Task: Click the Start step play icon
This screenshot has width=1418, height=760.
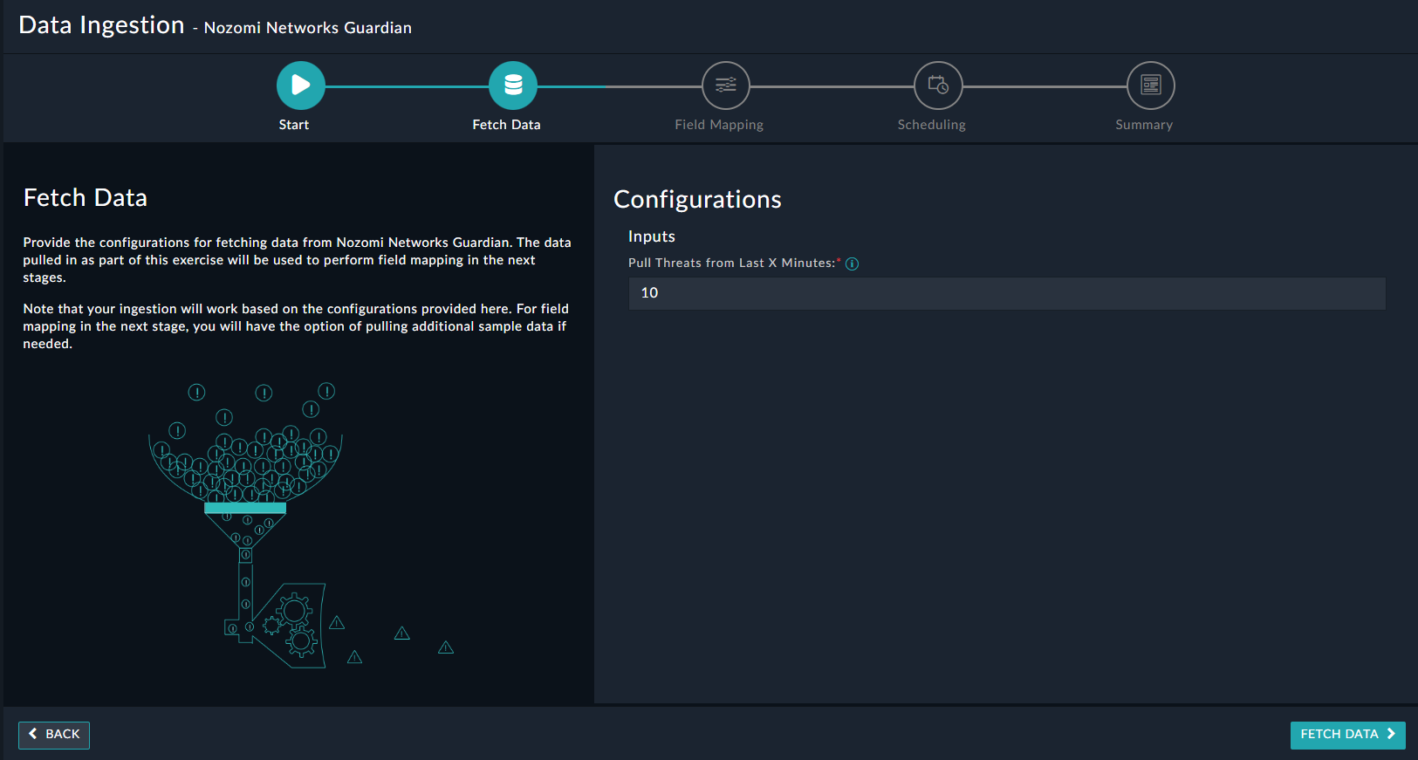Action: 300,86
